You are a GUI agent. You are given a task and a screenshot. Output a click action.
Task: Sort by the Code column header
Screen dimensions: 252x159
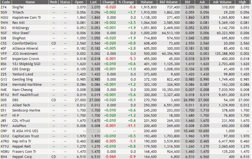tap(6, 2)
